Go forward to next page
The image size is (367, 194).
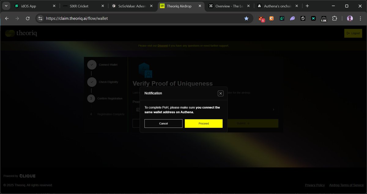[17, 18]
